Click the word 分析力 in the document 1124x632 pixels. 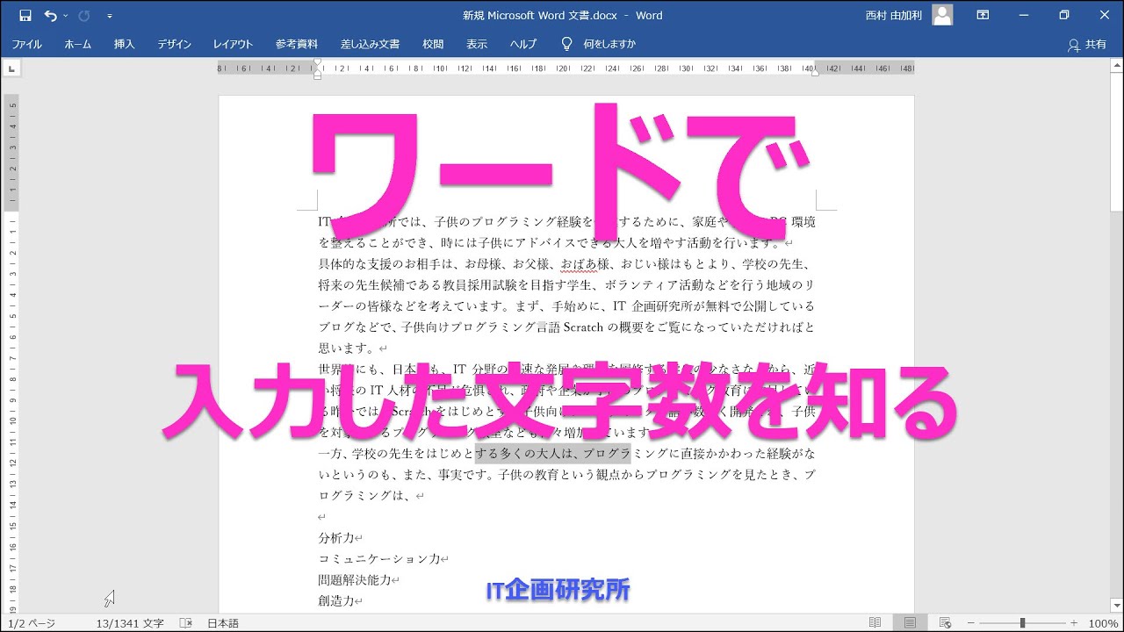pyautogui.click(x=336, y=538)
